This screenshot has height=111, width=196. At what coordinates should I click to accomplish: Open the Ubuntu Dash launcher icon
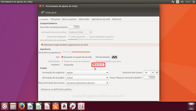pyautogui.click(x=5, y=106)
